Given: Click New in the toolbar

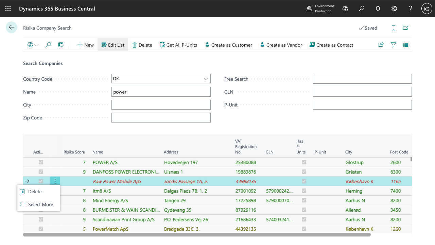Looking at the screenshot, I should (85, 45).
